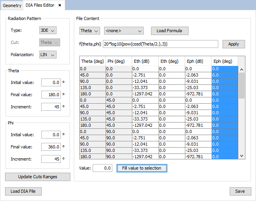256x201 pixels.
Task: Click the Load DIA File button
Action: (23, 191)
